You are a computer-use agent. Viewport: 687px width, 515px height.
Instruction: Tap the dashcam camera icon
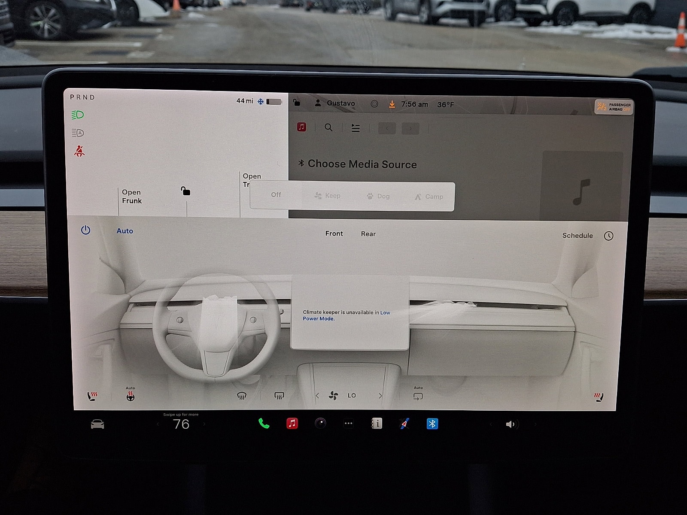(x=320, y=424)
